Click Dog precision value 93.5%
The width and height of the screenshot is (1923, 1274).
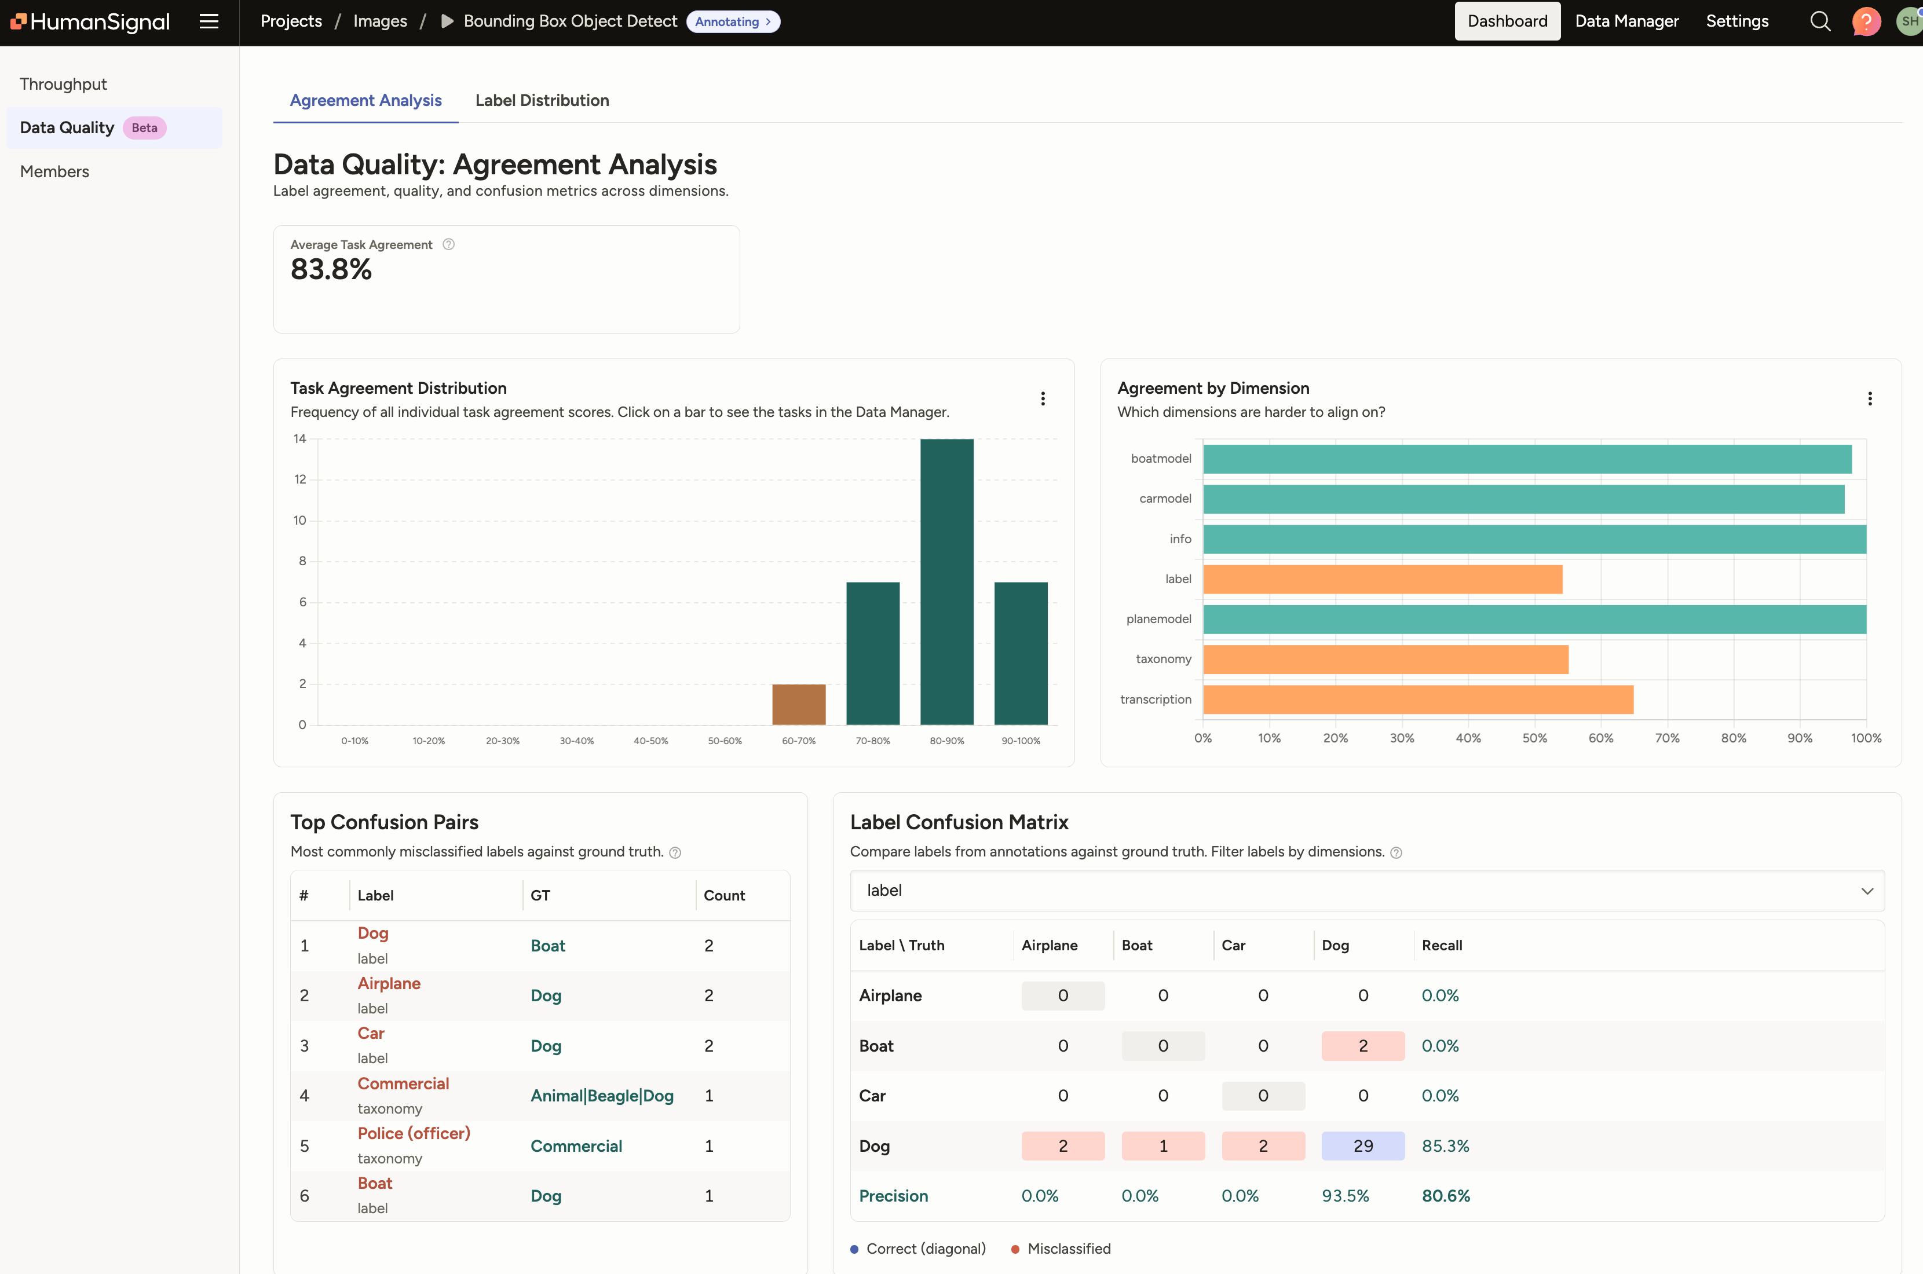point(1346,1196)
